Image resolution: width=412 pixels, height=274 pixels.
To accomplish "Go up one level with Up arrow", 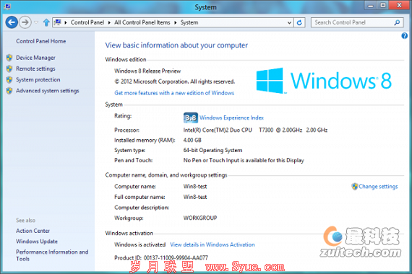I will pyautogui.click(x=46, y=22).
